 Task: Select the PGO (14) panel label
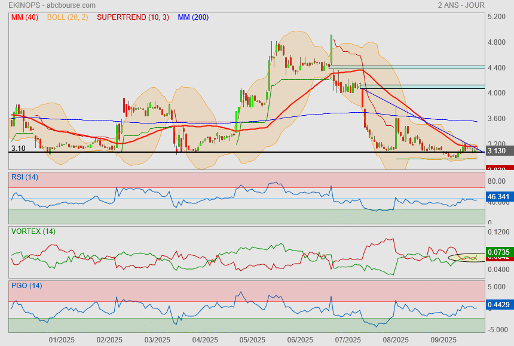[26, 285]
